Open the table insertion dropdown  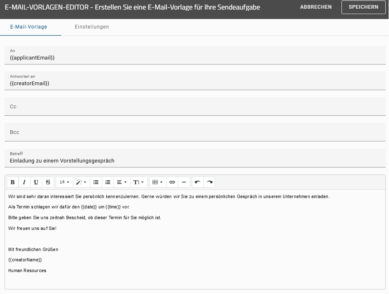(x=157, y=182)
